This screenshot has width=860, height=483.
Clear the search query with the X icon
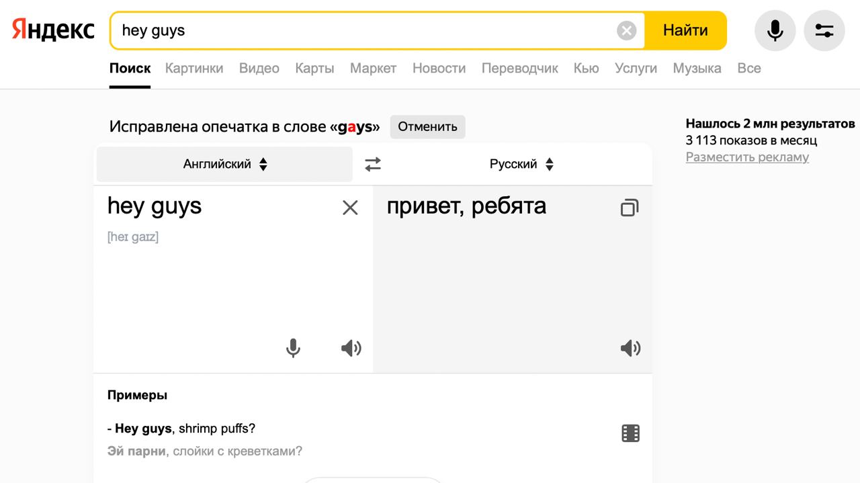(626, 30)
